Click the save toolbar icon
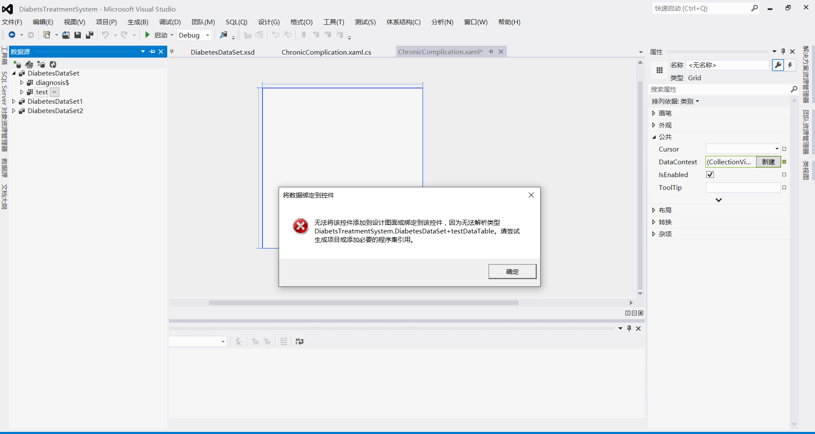Viewport: 815px width, 434px height. [78, 35]
